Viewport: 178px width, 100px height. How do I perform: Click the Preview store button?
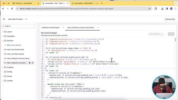pos(170,19)
